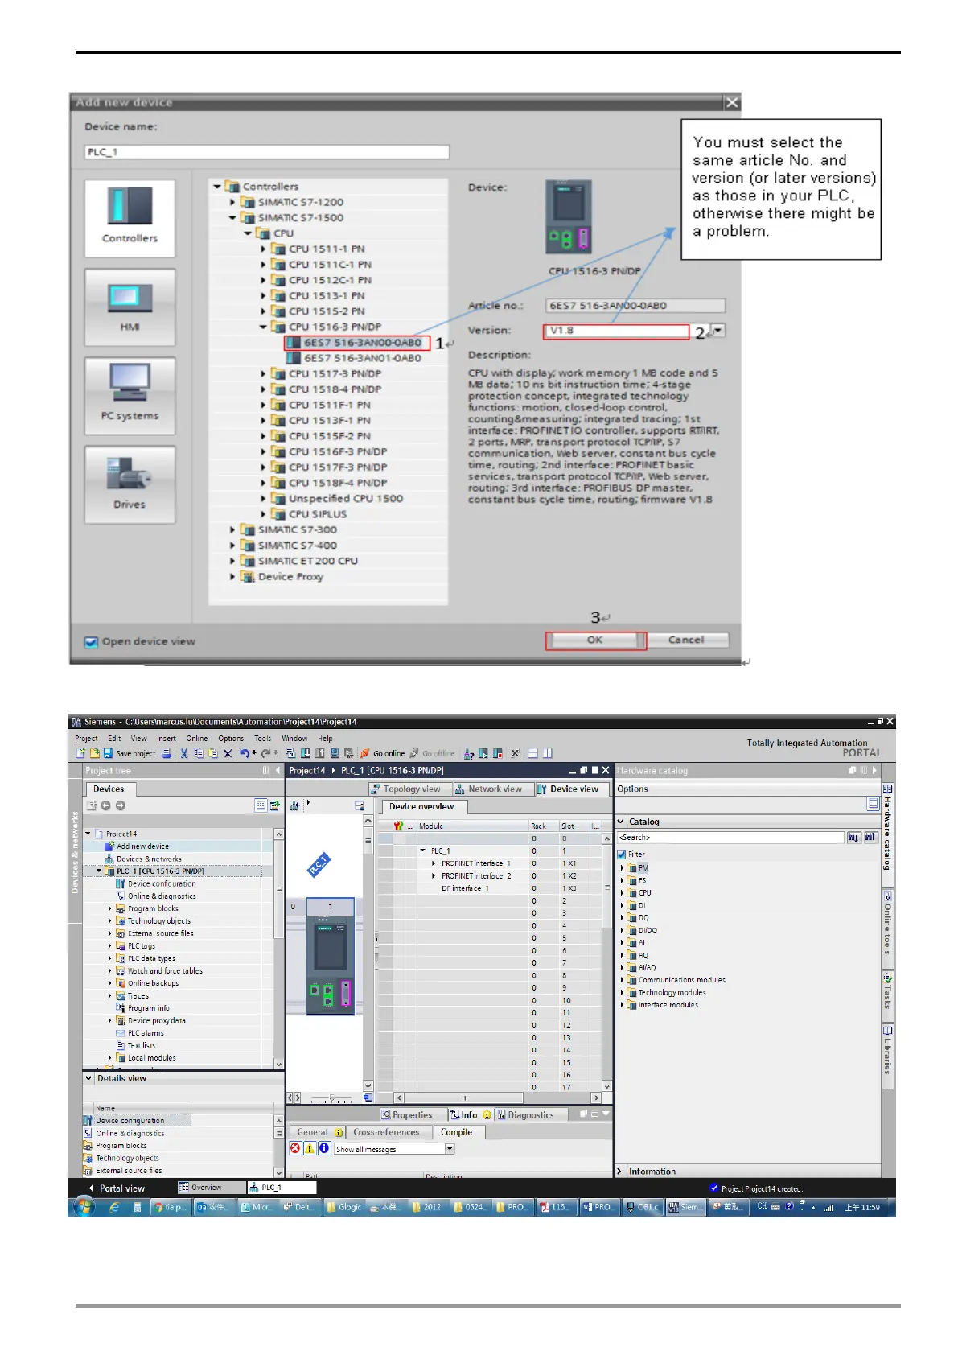The height and width of the screenshot is (1355, 958).
Task: Expand the CPU folder in hardware catalog
Action: [x=622, y=893]
